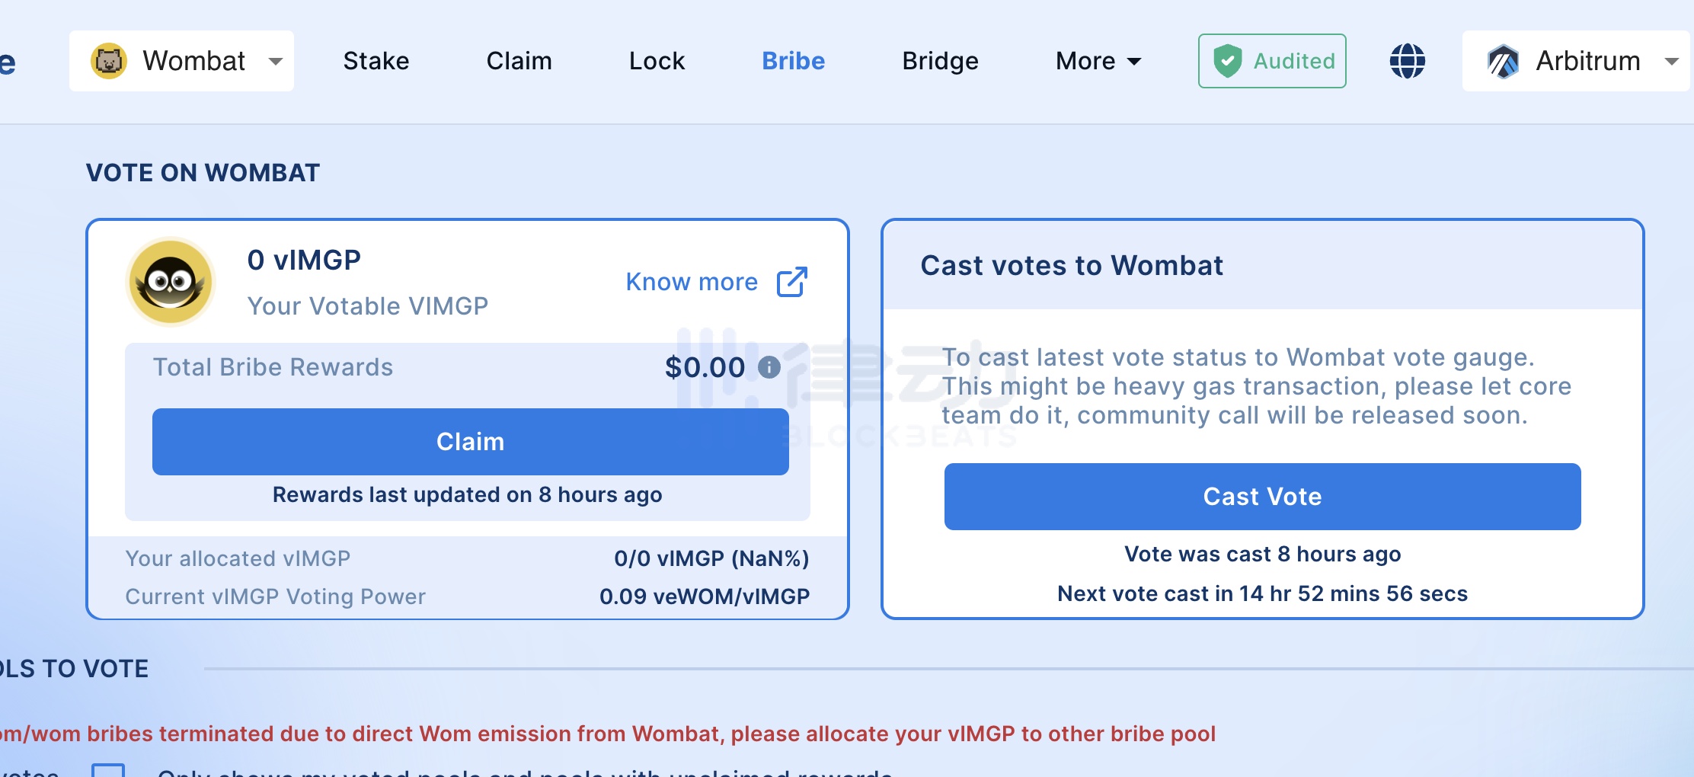Select the Bribe navigation item
The height and width of the screenshot is (777, 1694).
(x=793, y=61)
